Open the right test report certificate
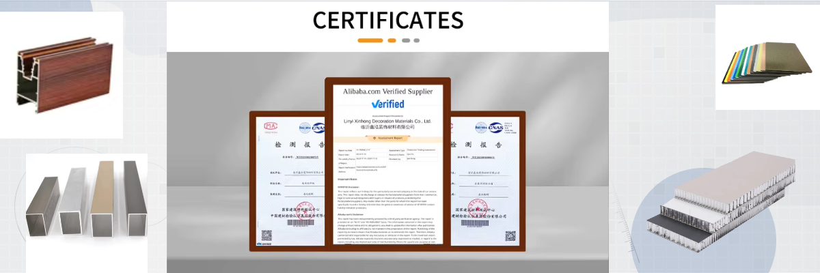Image resolution: width=820 pixels, height=273 pixels. 488,182
